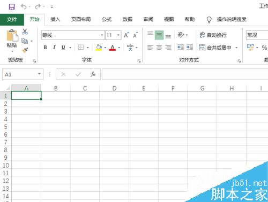The width and height of the screenshot is (268, 202).
Task: Align text to bottom of cell
Action: click(168, 36)
